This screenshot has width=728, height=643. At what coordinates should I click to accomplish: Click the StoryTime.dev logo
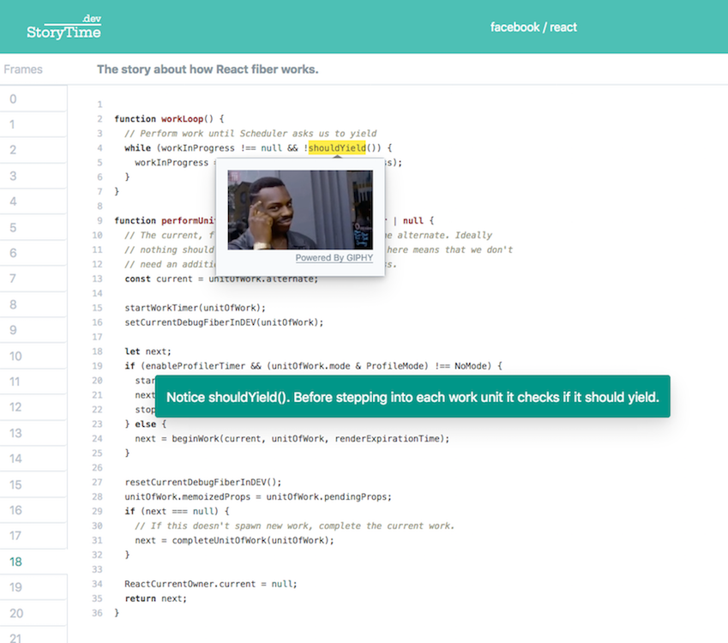coord(63,27)
